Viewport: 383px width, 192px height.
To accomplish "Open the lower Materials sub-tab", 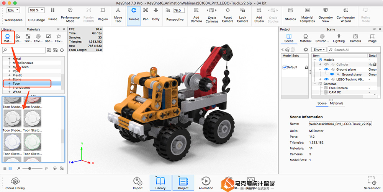I will pos(337,103).
